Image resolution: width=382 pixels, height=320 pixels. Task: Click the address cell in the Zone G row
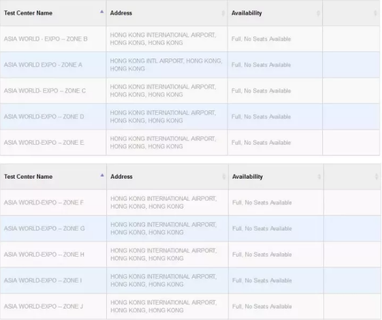pos(167,229)
